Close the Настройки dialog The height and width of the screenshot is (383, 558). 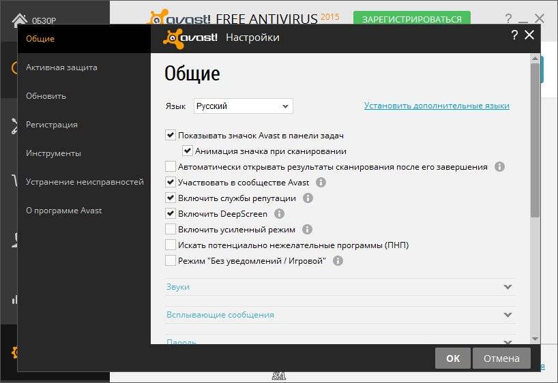(529, 35)
